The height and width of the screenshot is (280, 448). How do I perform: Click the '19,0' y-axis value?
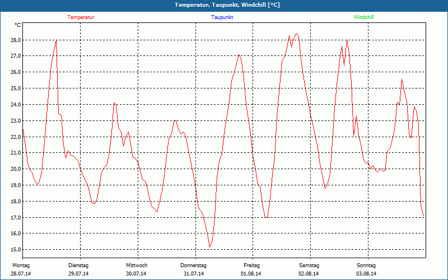[x=16, y=185]
